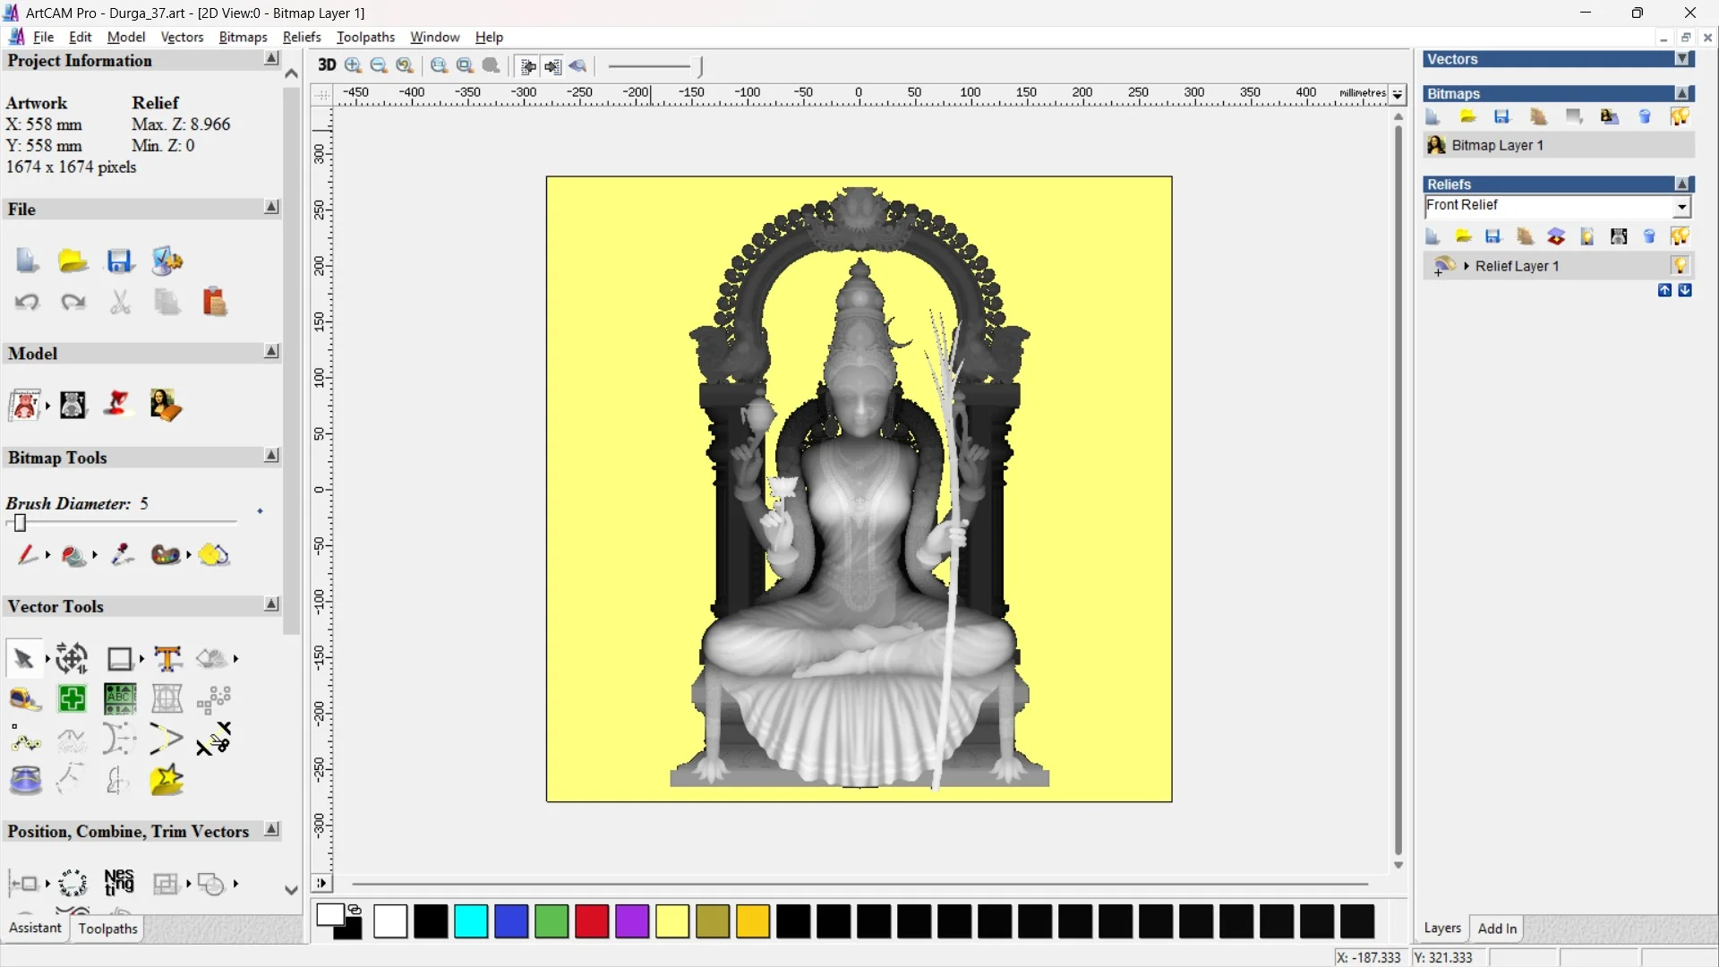Open the Node editing vector tool
The image size is (1719, 967).
pos(25,740)
